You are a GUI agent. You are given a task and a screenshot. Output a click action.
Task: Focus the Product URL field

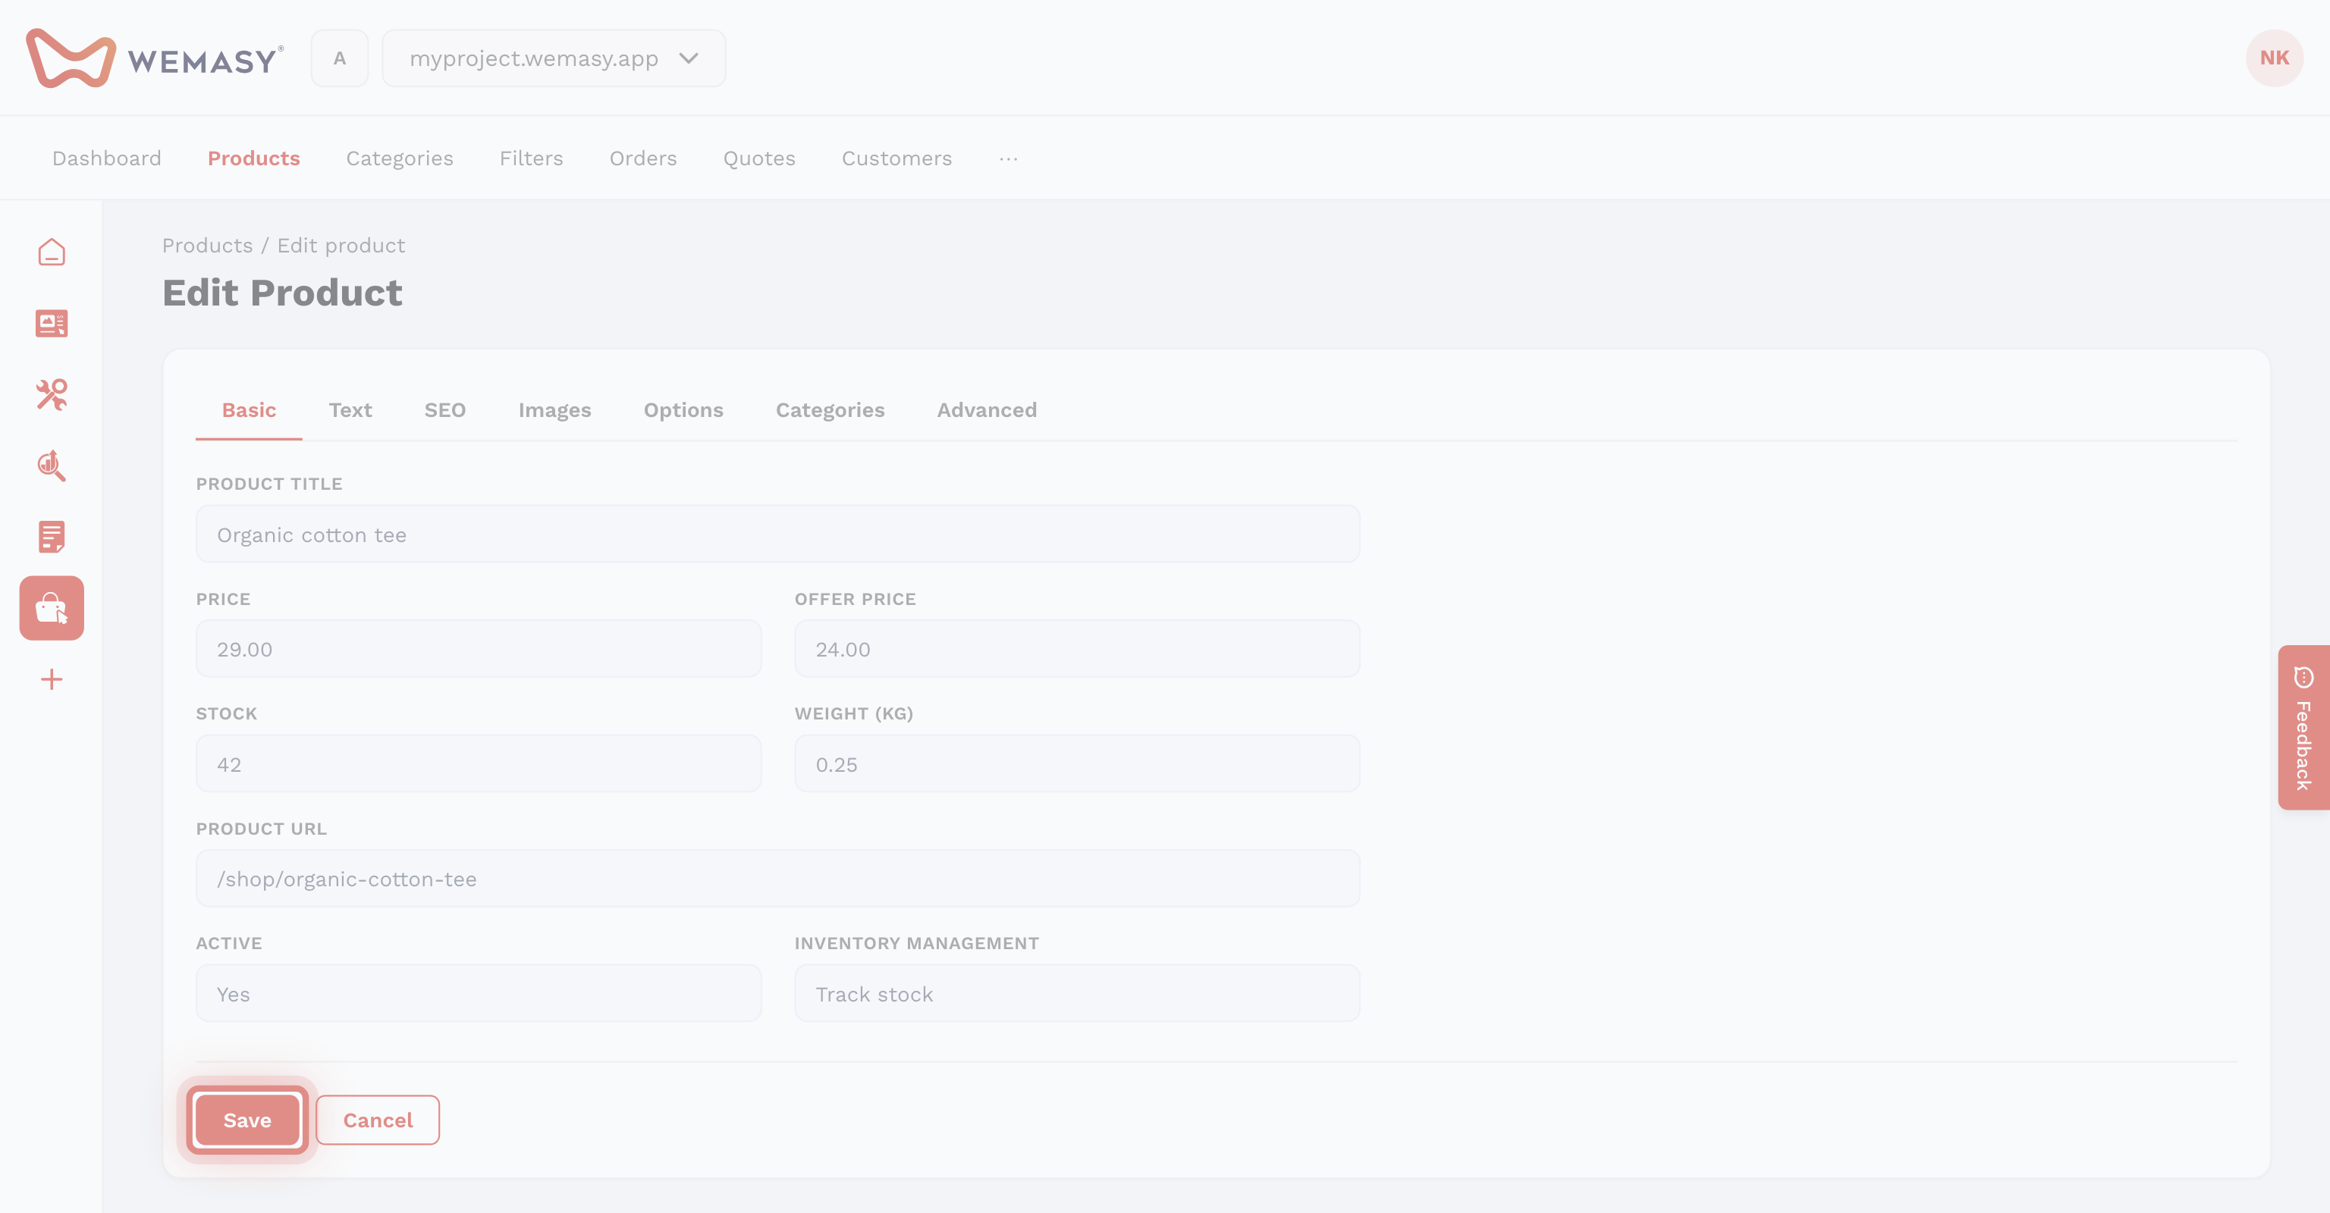coord(778,879)
